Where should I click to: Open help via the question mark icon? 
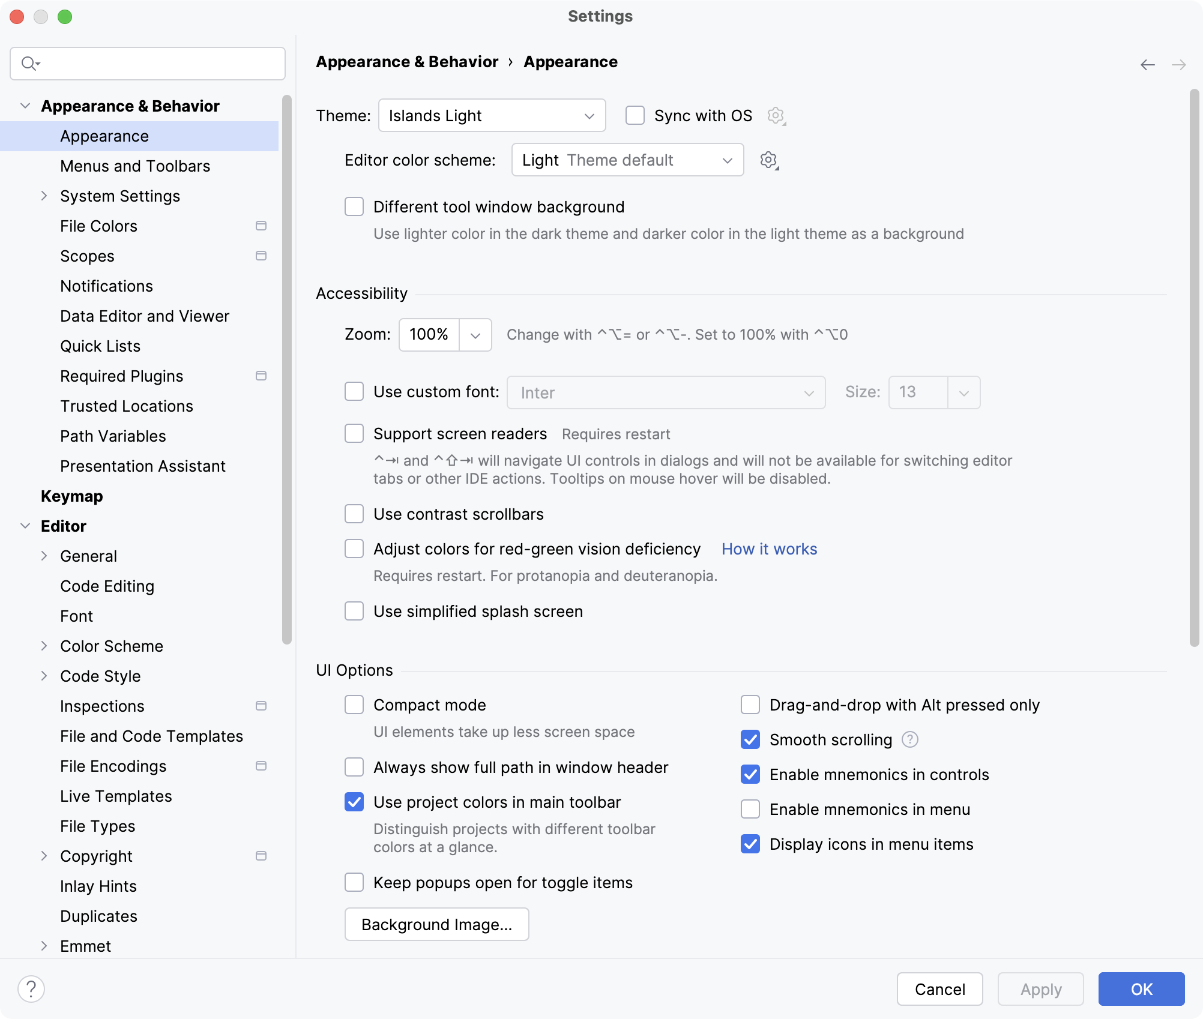pyautogui.click(x=31, y=988)
